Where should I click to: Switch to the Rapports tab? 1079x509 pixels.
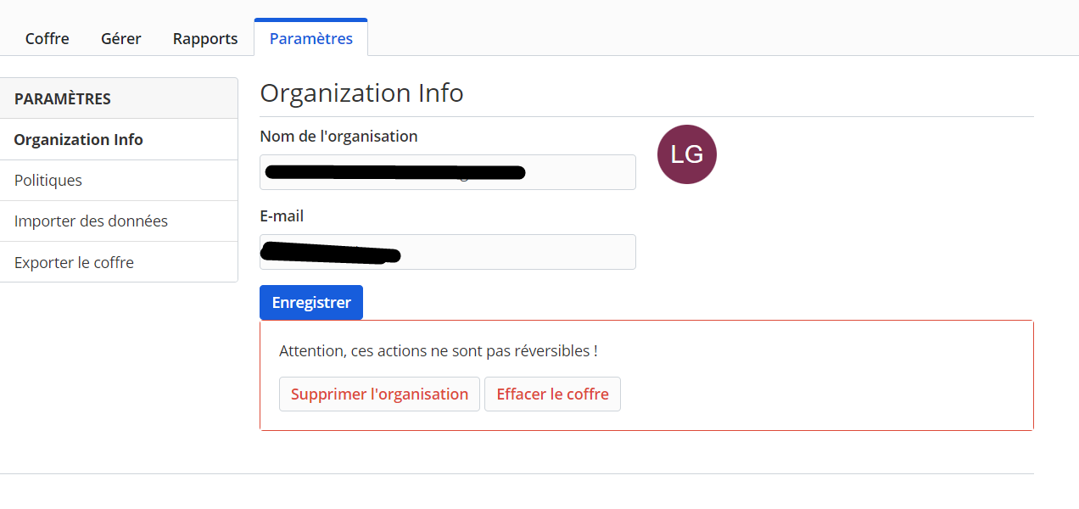pos(204,38)
